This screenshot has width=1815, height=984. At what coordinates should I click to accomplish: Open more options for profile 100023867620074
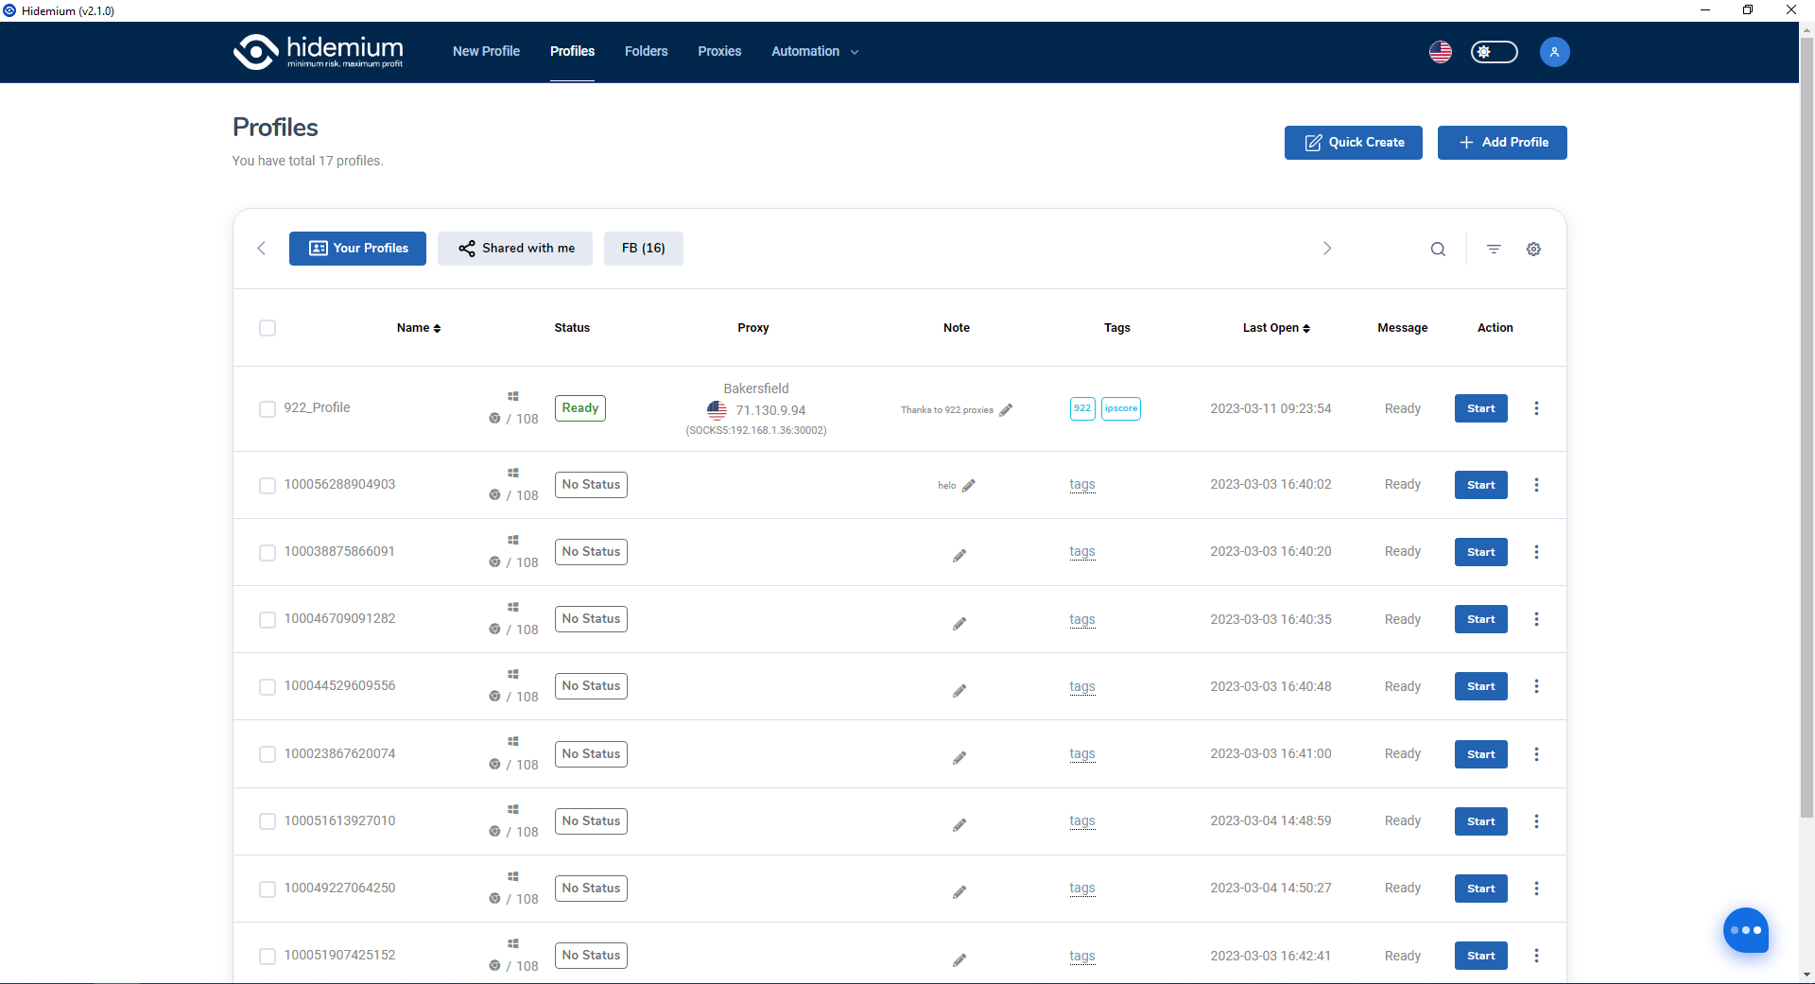tap(1536, 754)
